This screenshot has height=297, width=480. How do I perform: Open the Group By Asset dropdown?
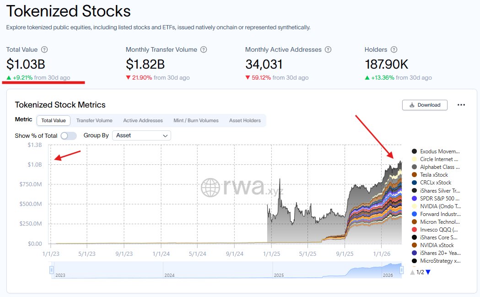[142, 135]
